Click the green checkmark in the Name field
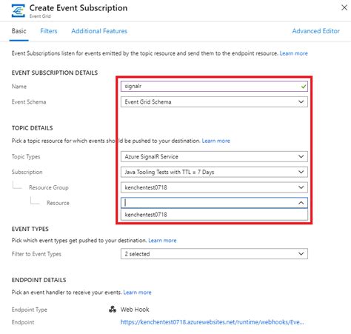The height and width of the screenshot is (334, 351). 304,87
